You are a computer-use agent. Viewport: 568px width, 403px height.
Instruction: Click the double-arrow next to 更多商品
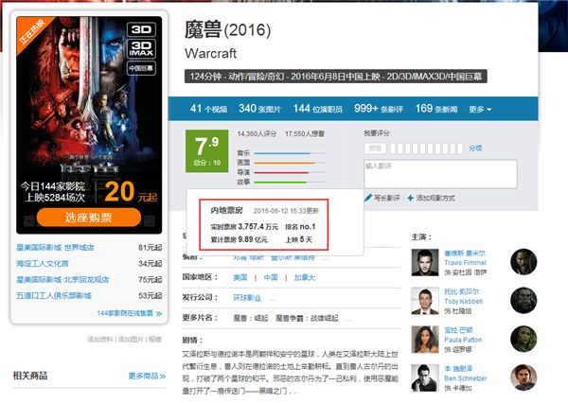click(162, 377)
